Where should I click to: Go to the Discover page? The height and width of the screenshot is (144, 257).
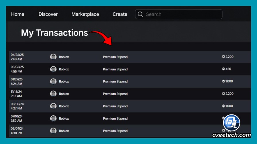click(48, 14)
